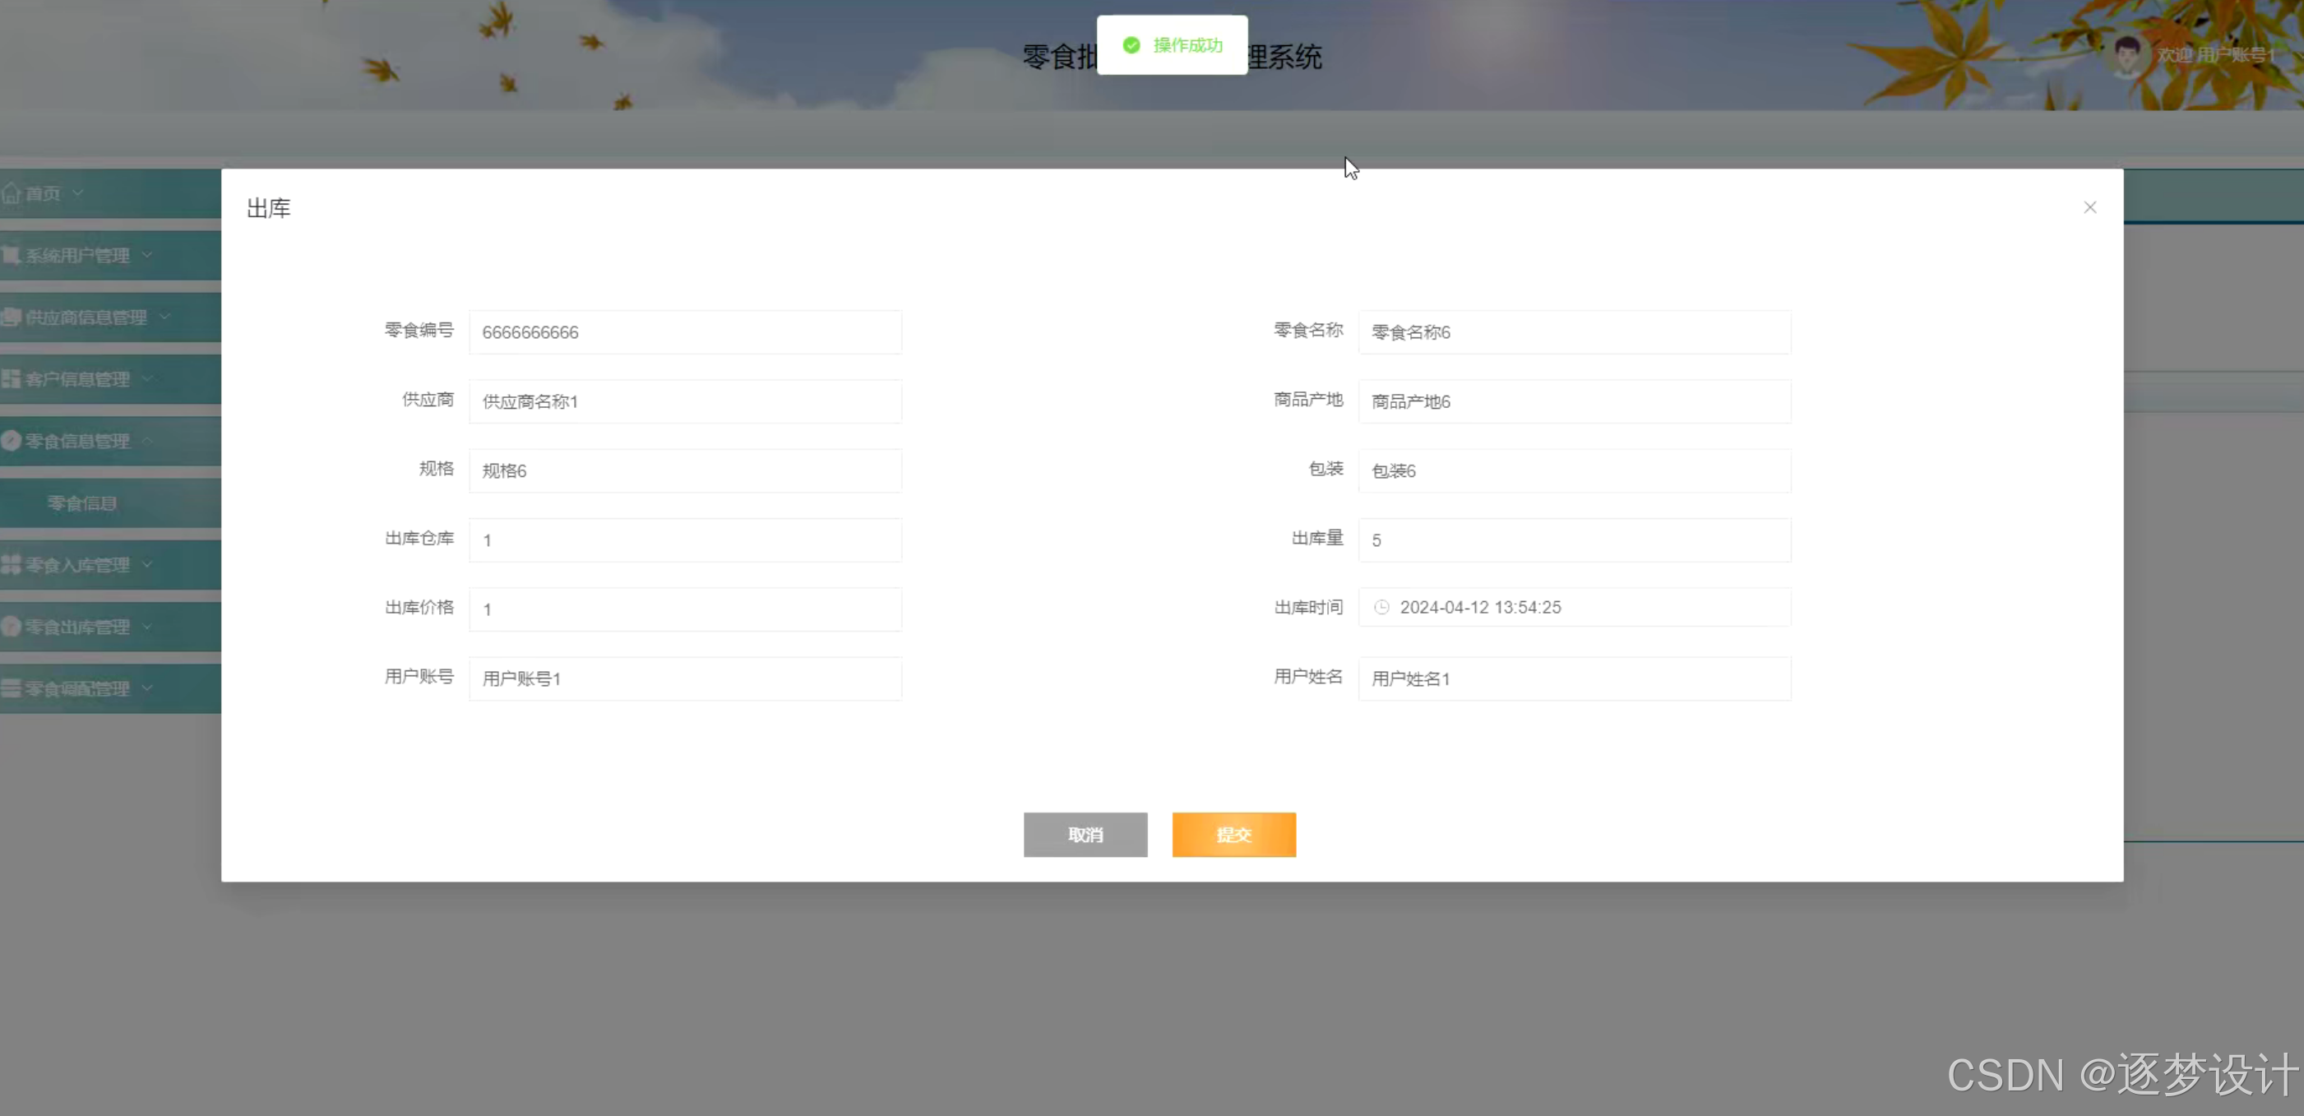2304x1116 pixels.
Task: Expand the 零食调配管理 menu chevron
Action: point(147,688)
